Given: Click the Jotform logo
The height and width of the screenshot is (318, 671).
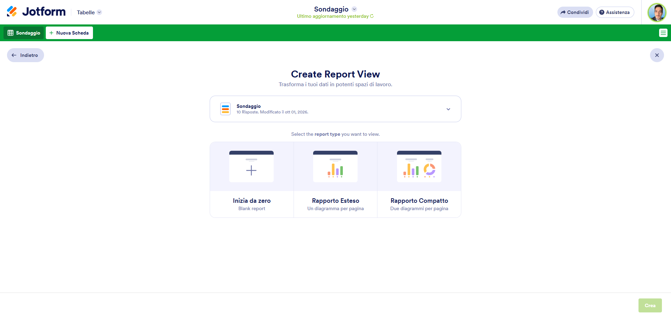Looking at the screenshot, I should click(36, 12).
